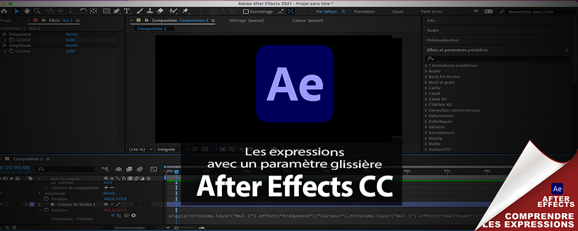This screenshot has height=231, width=578.
Task: Click Réinit. for Fréquence effect
Action: tap(72, 34)
